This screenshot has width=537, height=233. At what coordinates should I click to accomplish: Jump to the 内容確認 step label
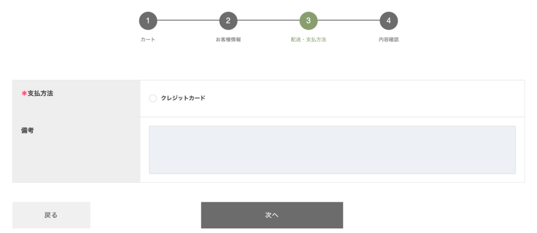(x=389, y=40)
